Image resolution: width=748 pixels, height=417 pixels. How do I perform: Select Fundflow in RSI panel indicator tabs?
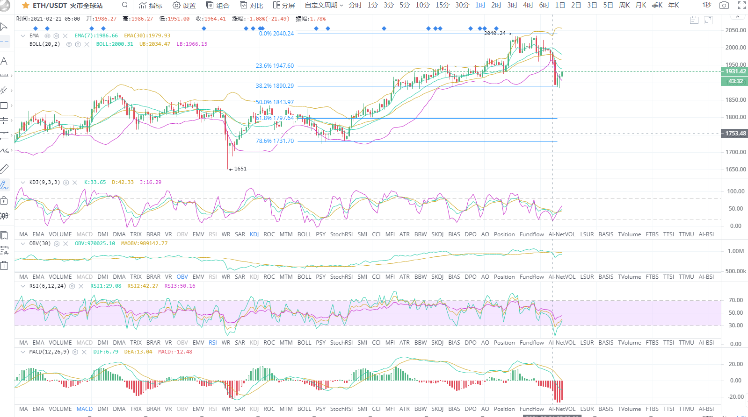point(532,343)
